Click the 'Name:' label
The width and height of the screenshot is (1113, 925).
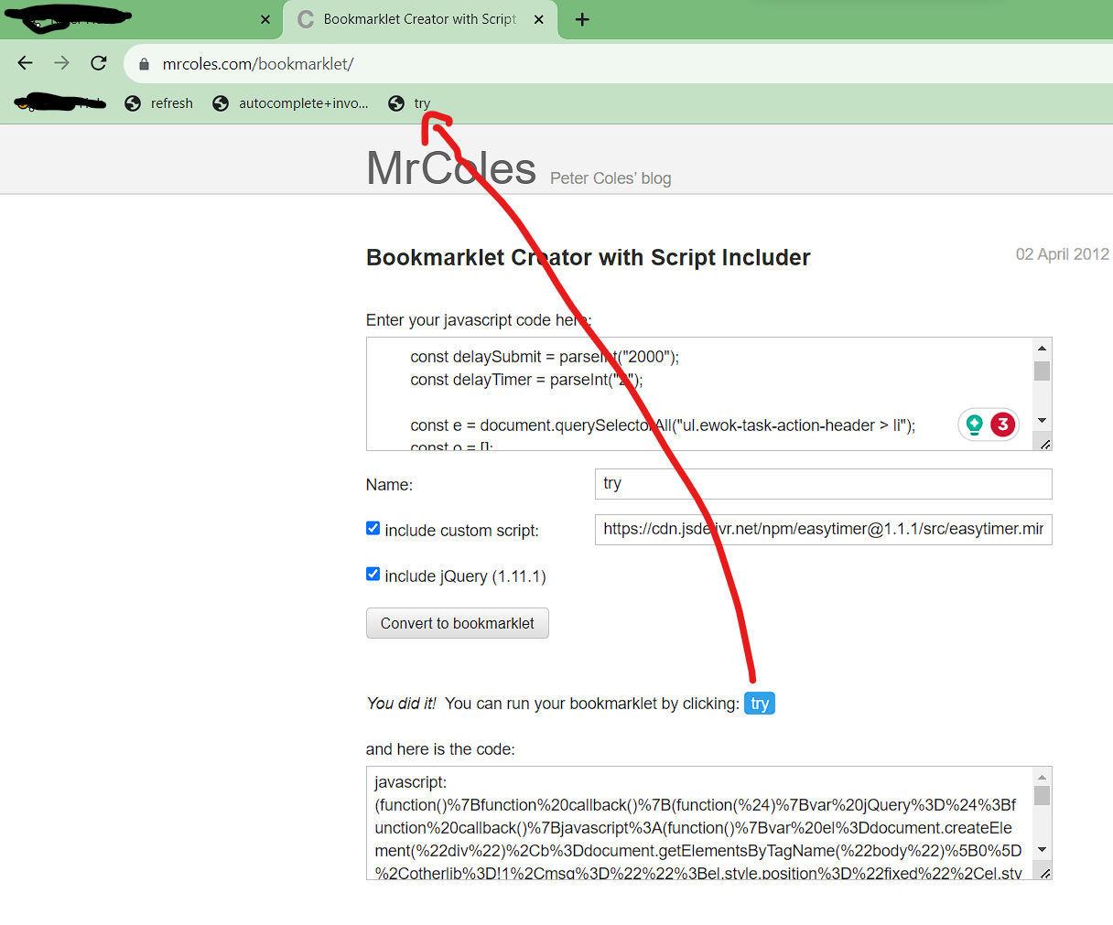389,485
